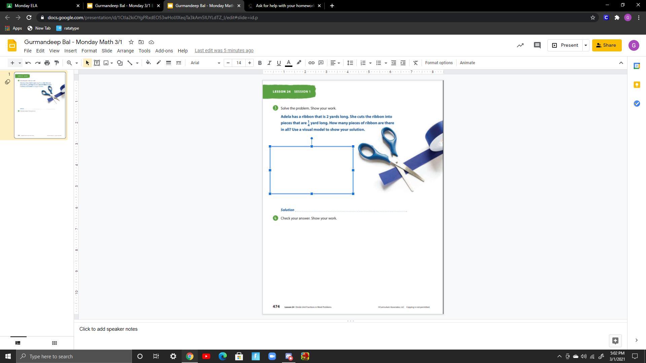Toggle underline formatting
Viewport: 646px width, 363px height.
(x=279, y=63)
